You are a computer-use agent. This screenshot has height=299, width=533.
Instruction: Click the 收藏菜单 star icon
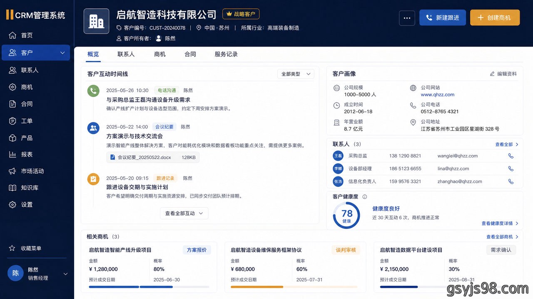(12, 248)
